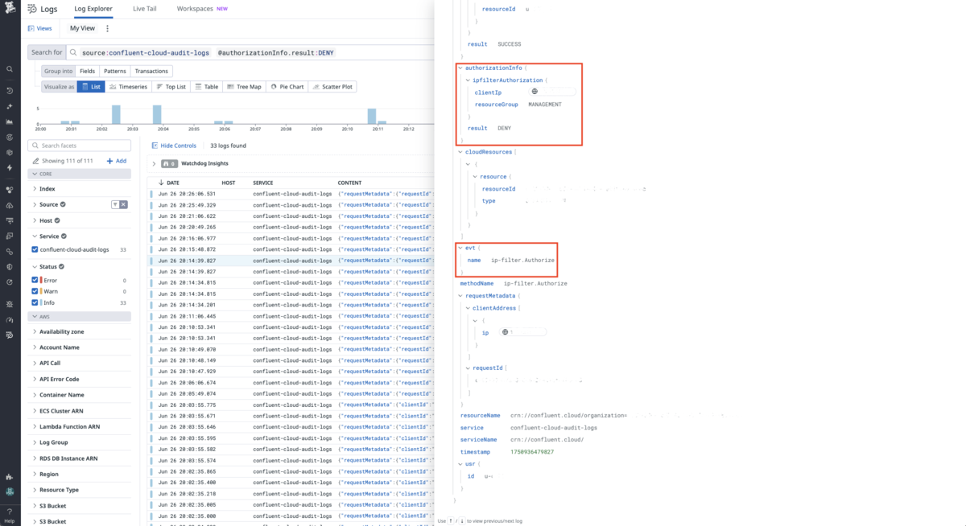Collapse the requestMetadata JSON node
Viewport: 966px width, 526px height.
pyautogui.click(x=461, y=295)
